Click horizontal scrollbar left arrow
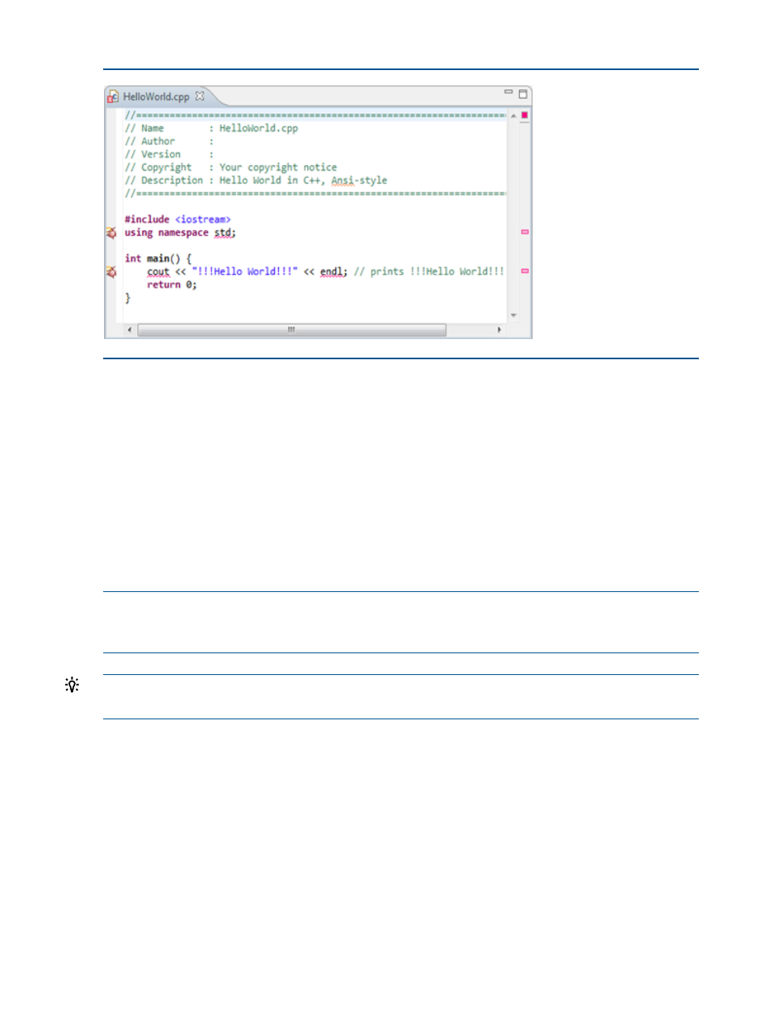The height and width of the screenshot is (1023, 769). (129, 330)
